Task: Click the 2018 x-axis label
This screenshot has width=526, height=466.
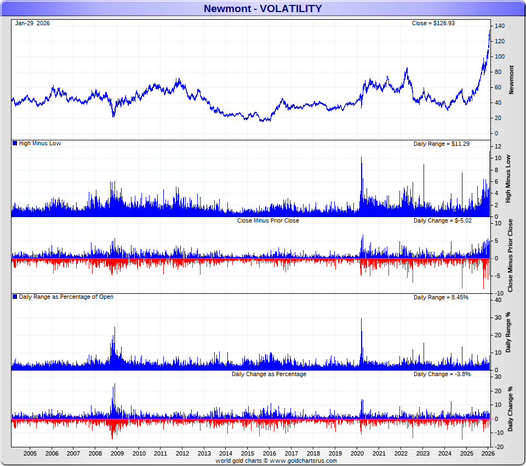Action: [x=313, y=453]
